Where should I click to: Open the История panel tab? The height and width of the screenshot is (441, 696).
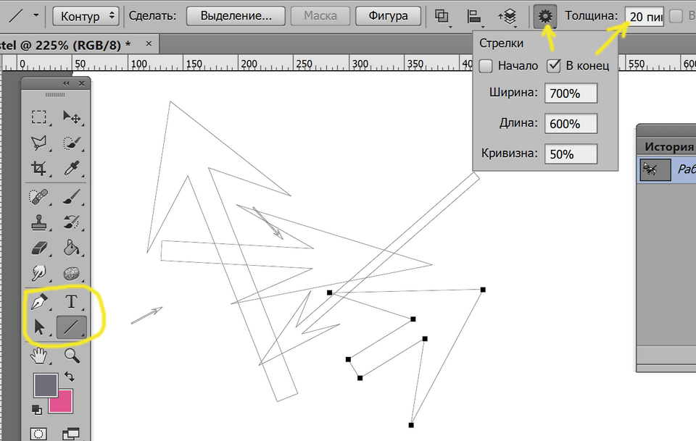coord(668,146)
